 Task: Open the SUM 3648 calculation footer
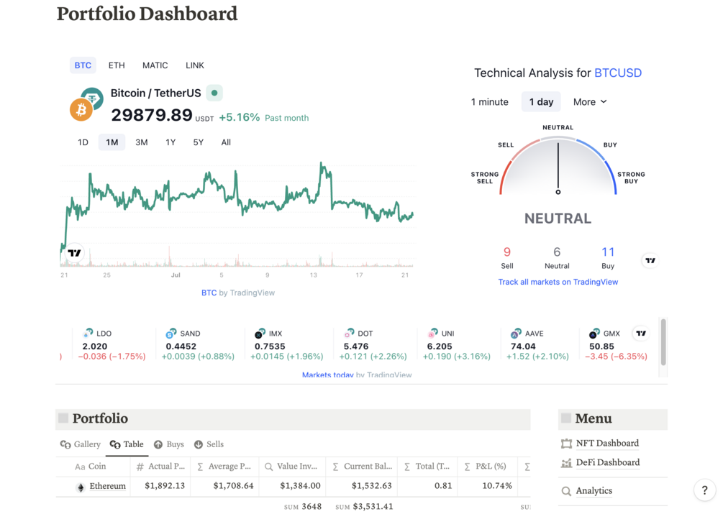pos(302,507)
